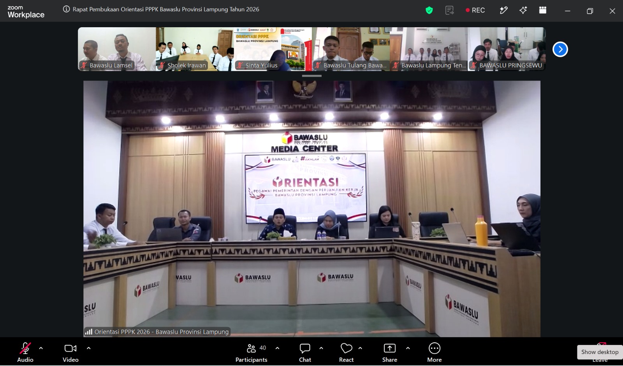The height and width of the screenshot is (366, 623).
Task: Select the Bawaslu Lampung Tengah video thumbnail
Action: pos(429,49)
